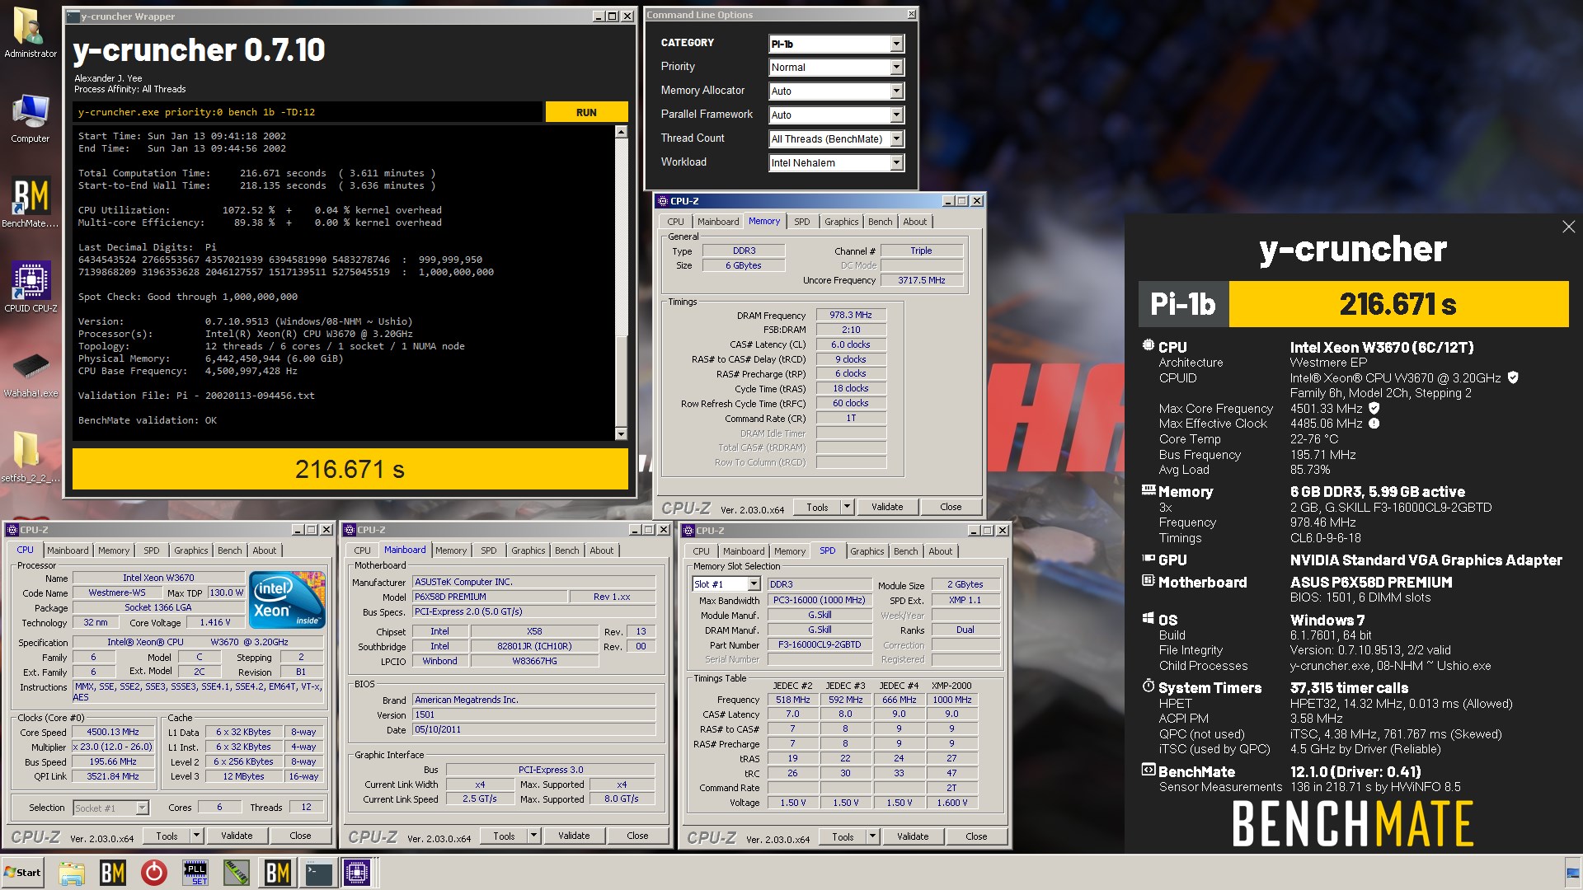The height and width of the screenshot is (890, 1583).
Task: Click the Max Bandwidth PC3-16000 field
Action: [820, 600]
